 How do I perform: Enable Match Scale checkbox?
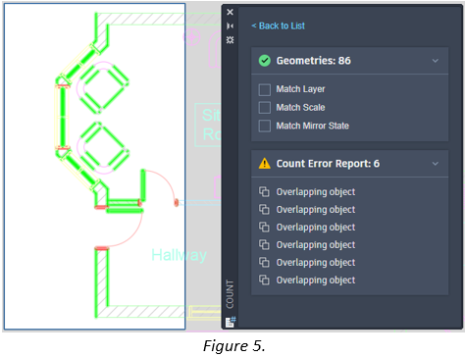[264, 108]
